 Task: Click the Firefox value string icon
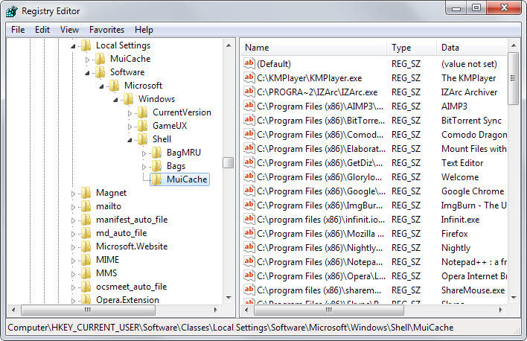click(x=249, y=233)
